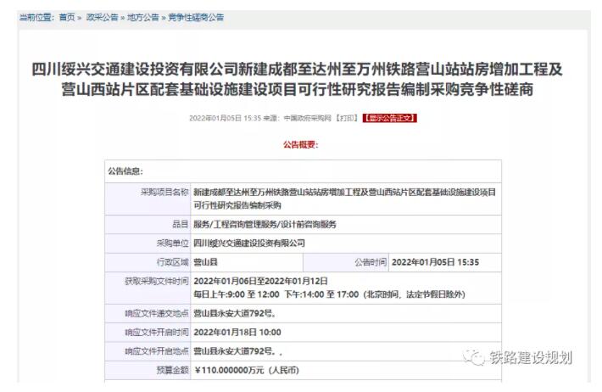Select 四川绥兴交通建设投资有限公司 in 采购单位 row

(249, 244)
